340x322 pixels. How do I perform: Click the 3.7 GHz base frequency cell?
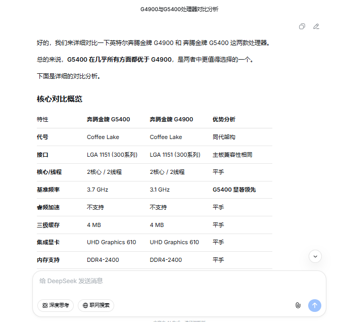tap(98, 190)
